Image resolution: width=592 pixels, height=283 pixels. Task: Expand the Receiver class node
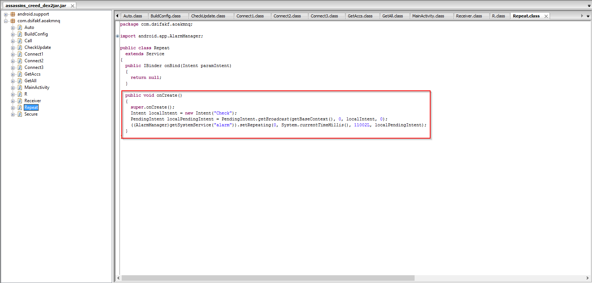click(13, 101)
